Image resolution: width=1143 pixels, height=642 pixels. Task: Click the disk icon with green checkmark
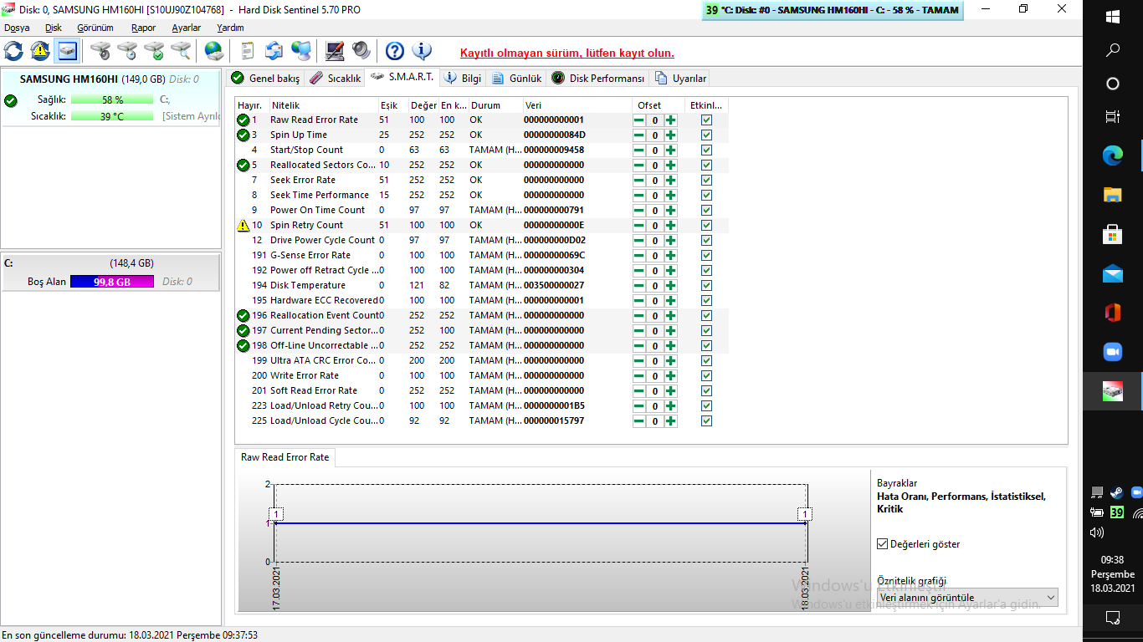[154, 51]
